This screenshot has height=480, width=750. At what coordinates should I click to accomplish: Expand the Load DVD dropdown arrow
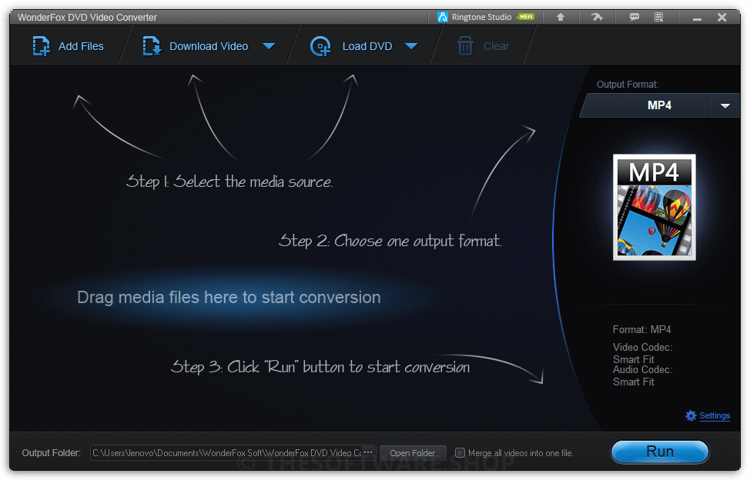pyautogui.click(x=411, y=46)
